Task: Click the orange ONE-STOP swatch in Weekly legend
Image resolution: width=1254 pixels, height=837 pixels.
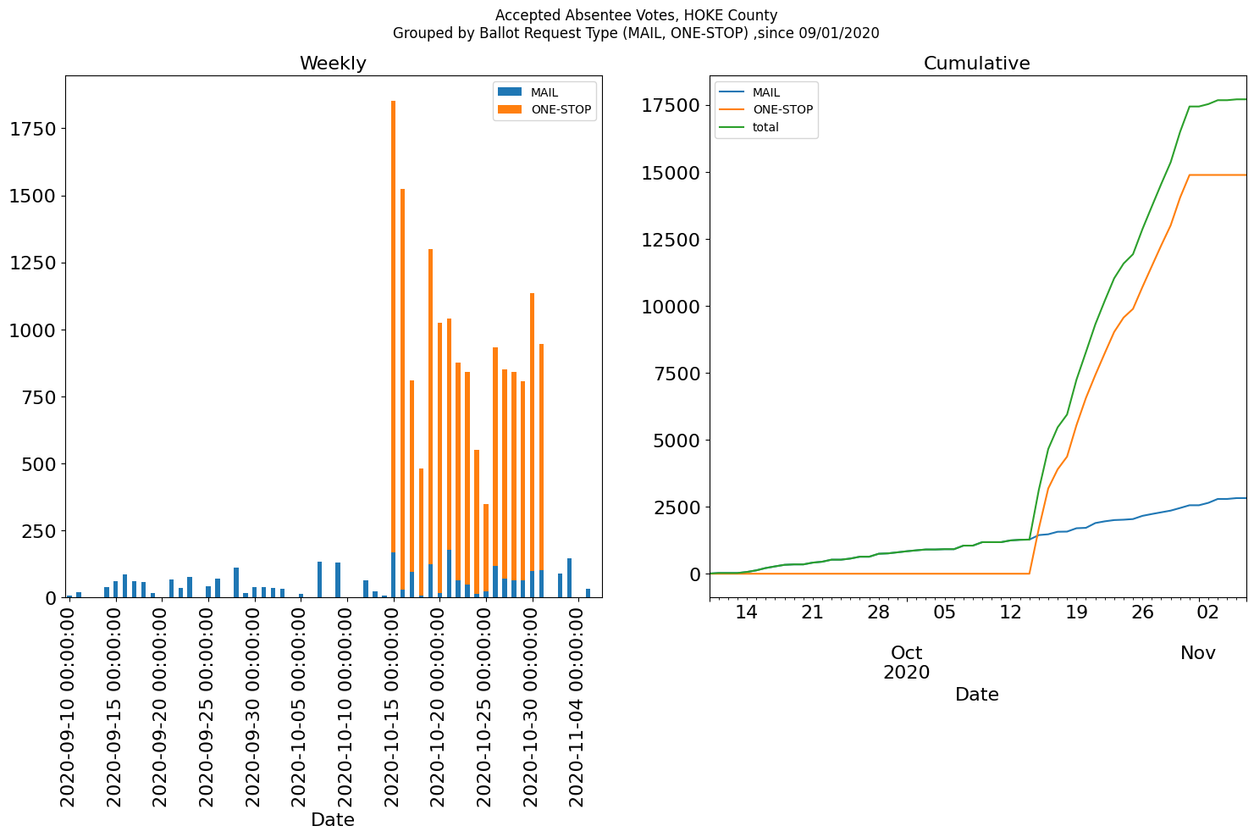Action: pos(511,109)
